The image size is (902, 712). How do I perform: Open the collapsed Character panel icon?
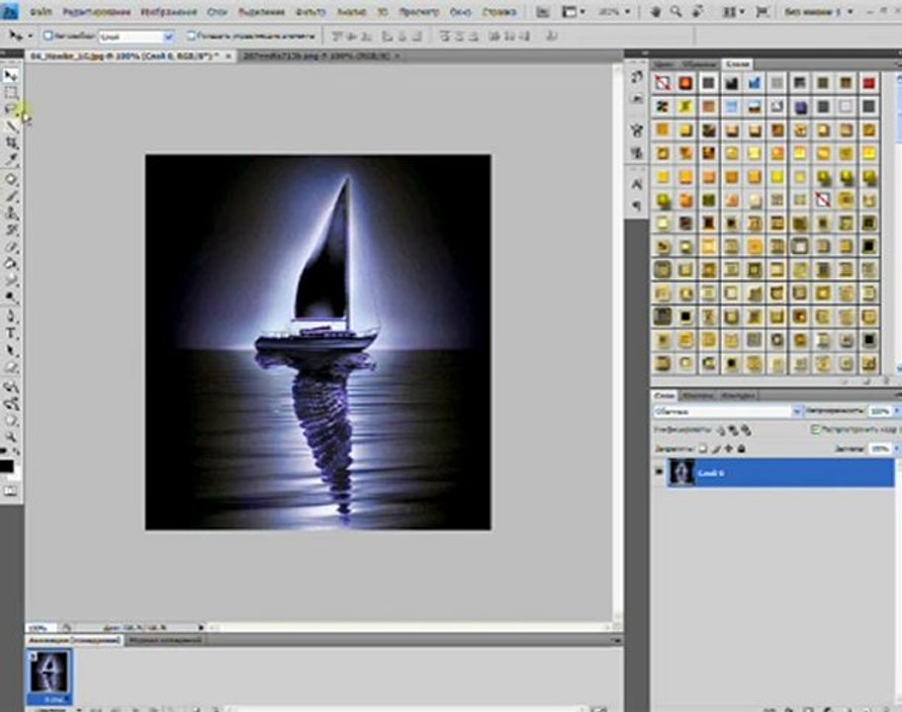tap(637, 184)
